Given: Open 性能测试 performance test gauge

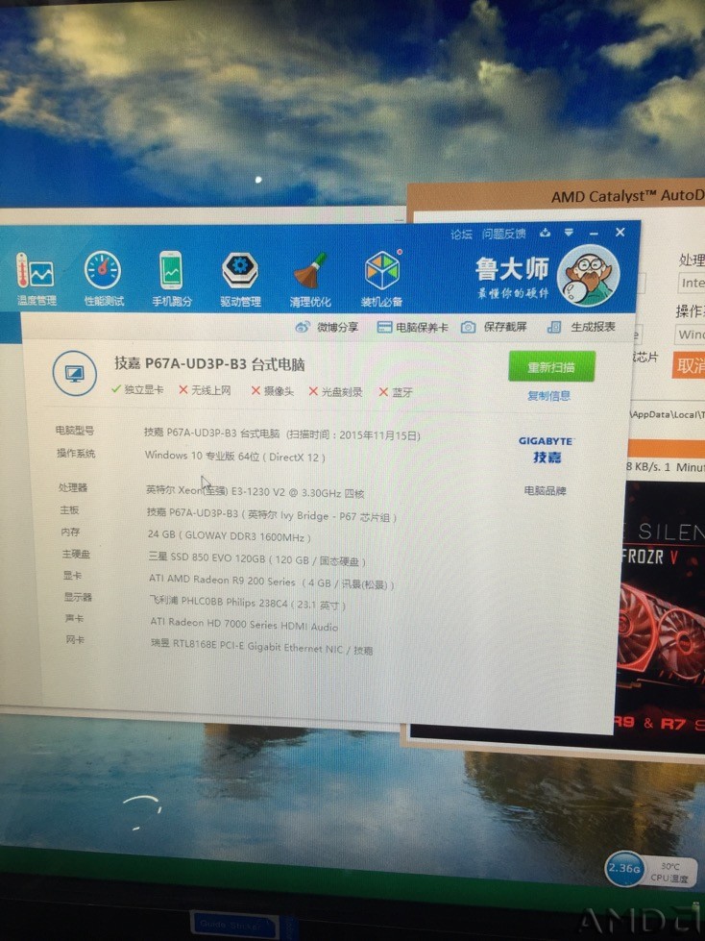Looking at the screenshot, I should click(x=103, y=280).
